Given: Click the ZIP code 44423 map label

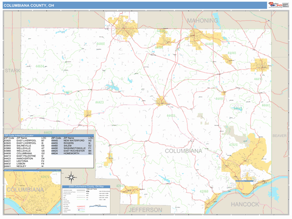Looking at the screenshot, I should (x=99, y=103).
